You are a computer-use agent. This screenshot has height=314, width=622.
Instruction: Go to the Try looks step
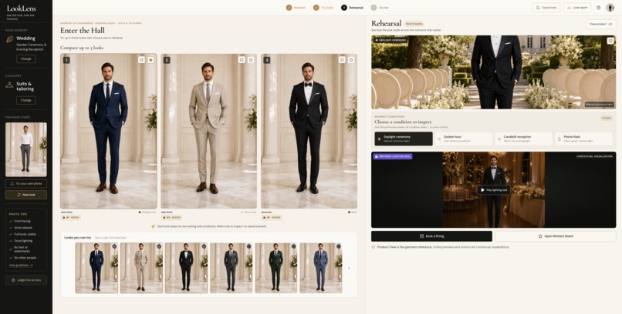pyautogui.click(x=323, y=8)
